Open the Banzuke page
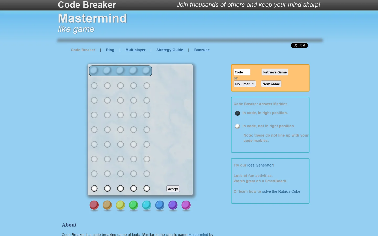 click(202, 50)
